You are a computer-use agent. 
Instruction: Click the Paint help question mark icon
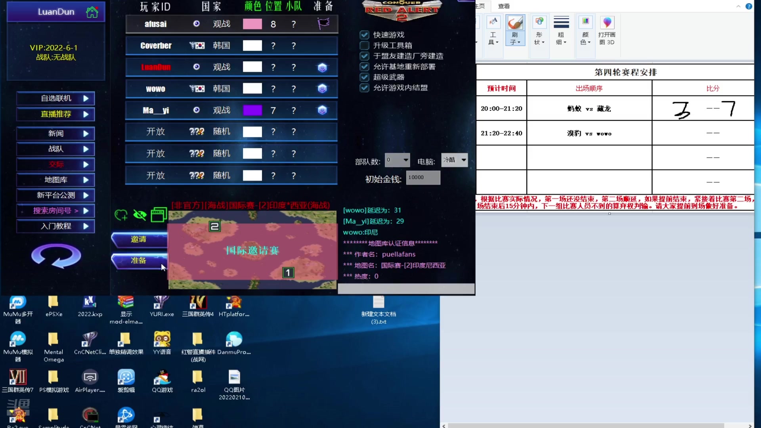[x=749, y=6]
